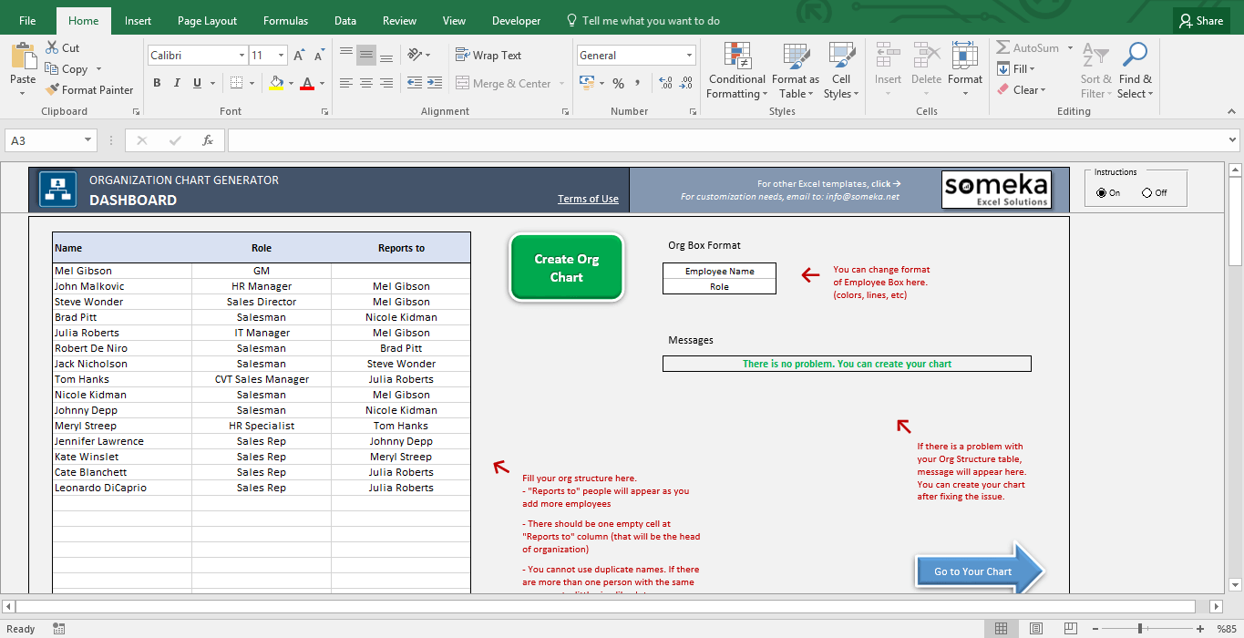Open the Formulas ribbon tab

click(x=285, y=19)
